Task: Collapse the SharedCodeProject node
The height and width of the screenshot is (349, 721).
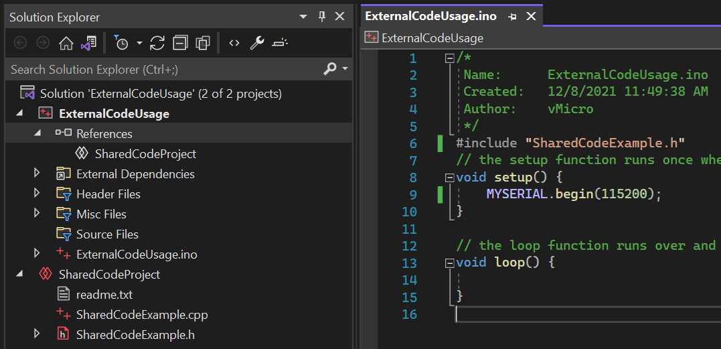Action: point(19,275)
